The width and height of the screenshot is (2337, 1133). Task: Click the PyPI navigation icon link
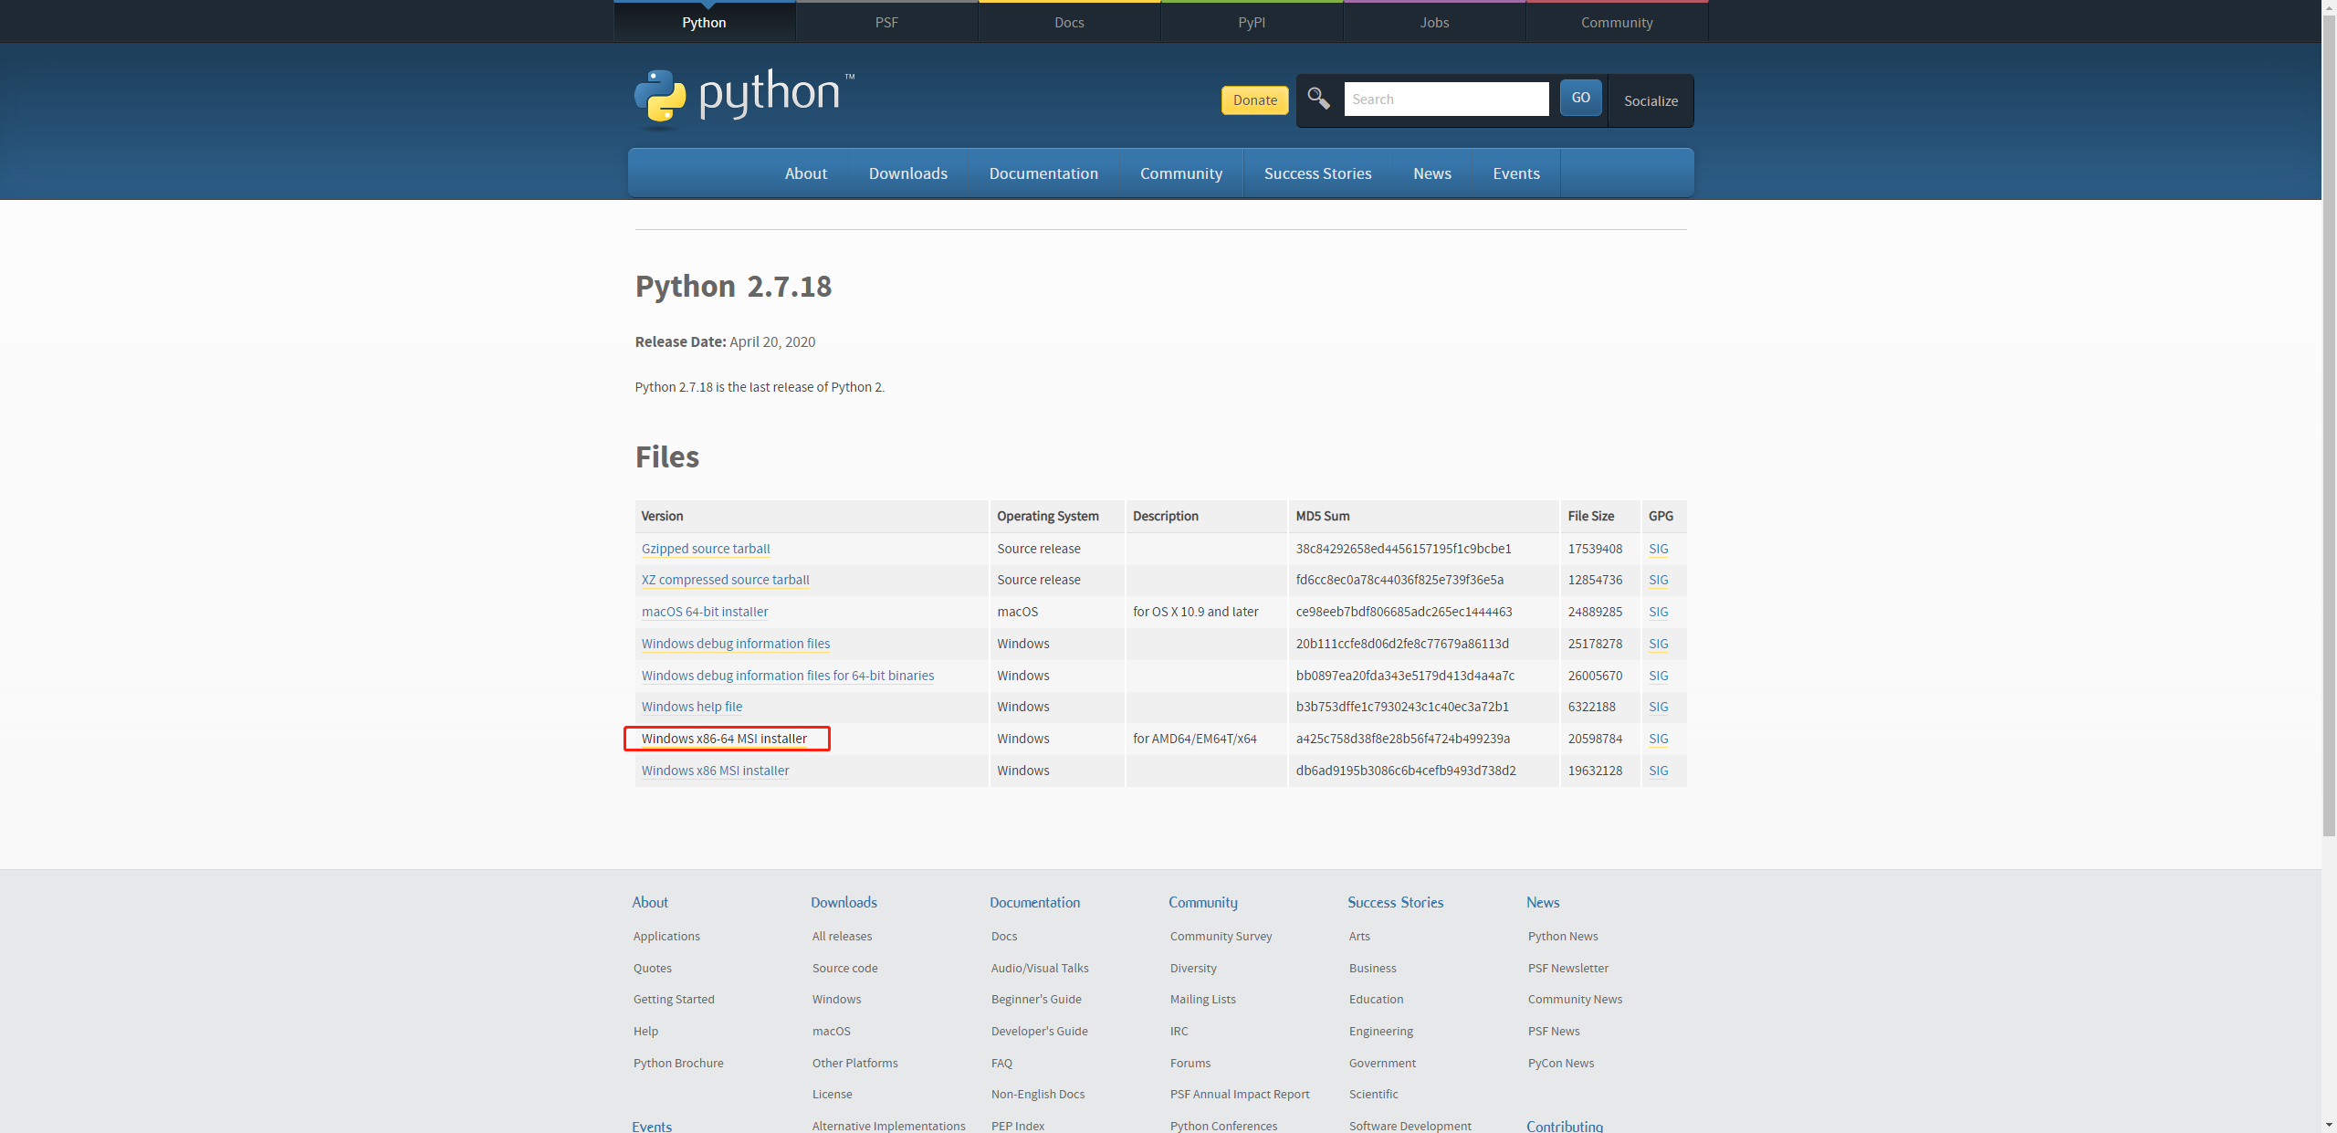(1251, 21)
